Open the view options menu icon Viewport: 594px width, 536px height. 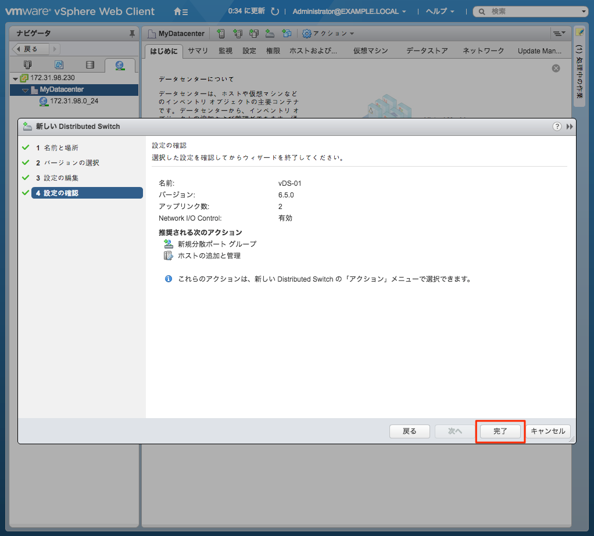click(559, 34)
